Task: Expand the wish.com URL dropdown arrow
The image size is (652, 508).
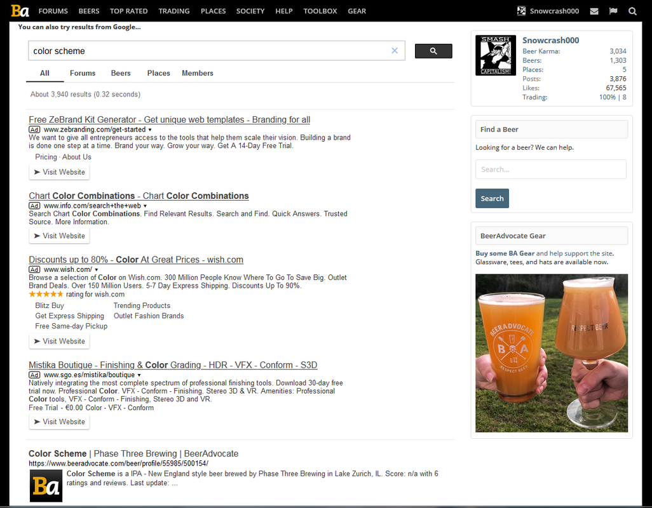Action: pyautogui.click(x=97, y=270)
